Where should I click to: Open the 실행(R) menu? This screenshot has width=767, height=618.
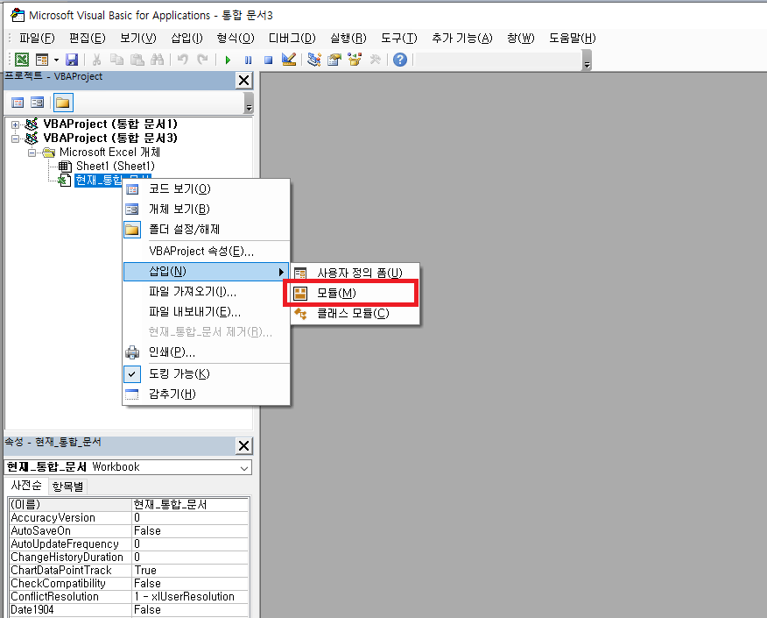click(x=348, y=39)
